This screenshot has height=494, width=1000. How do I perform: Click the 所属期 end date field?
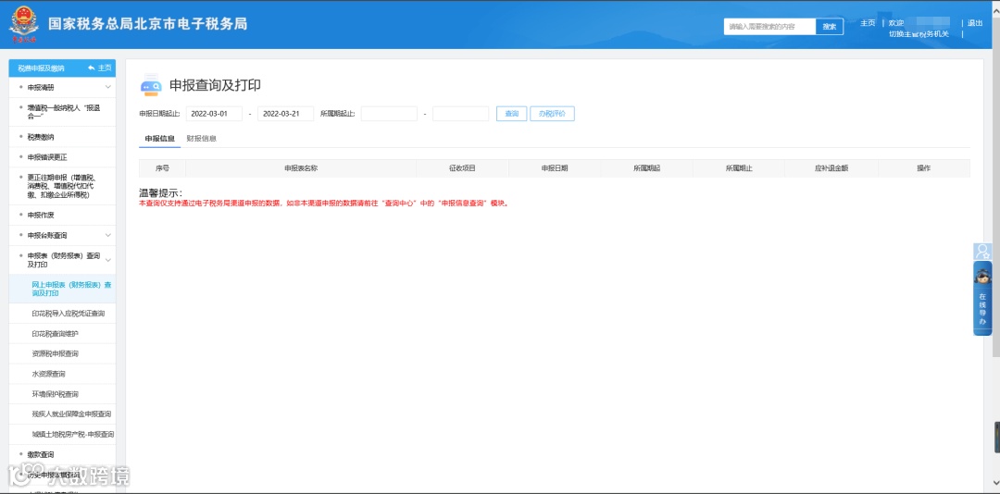(x=460, y=114)
